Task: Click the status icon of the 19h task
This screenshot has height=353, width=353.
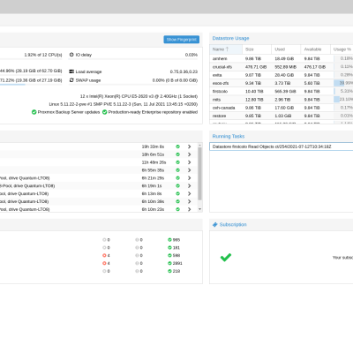Action: pos(177,146)
